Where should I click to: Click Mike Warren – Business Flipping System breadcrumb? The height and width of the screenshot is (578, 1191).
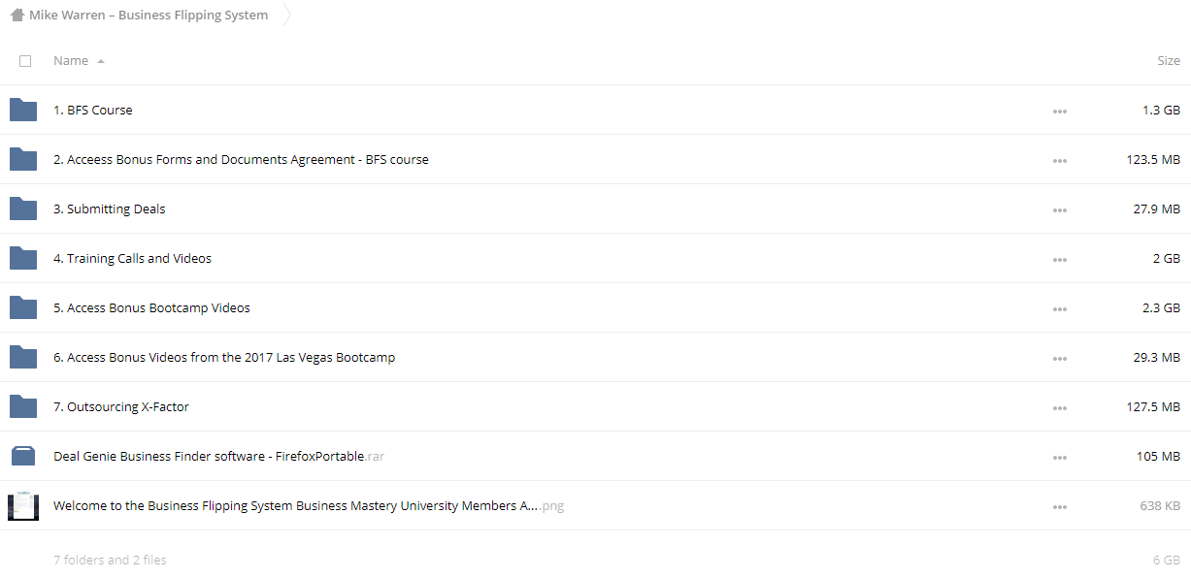tap(149, 16)
